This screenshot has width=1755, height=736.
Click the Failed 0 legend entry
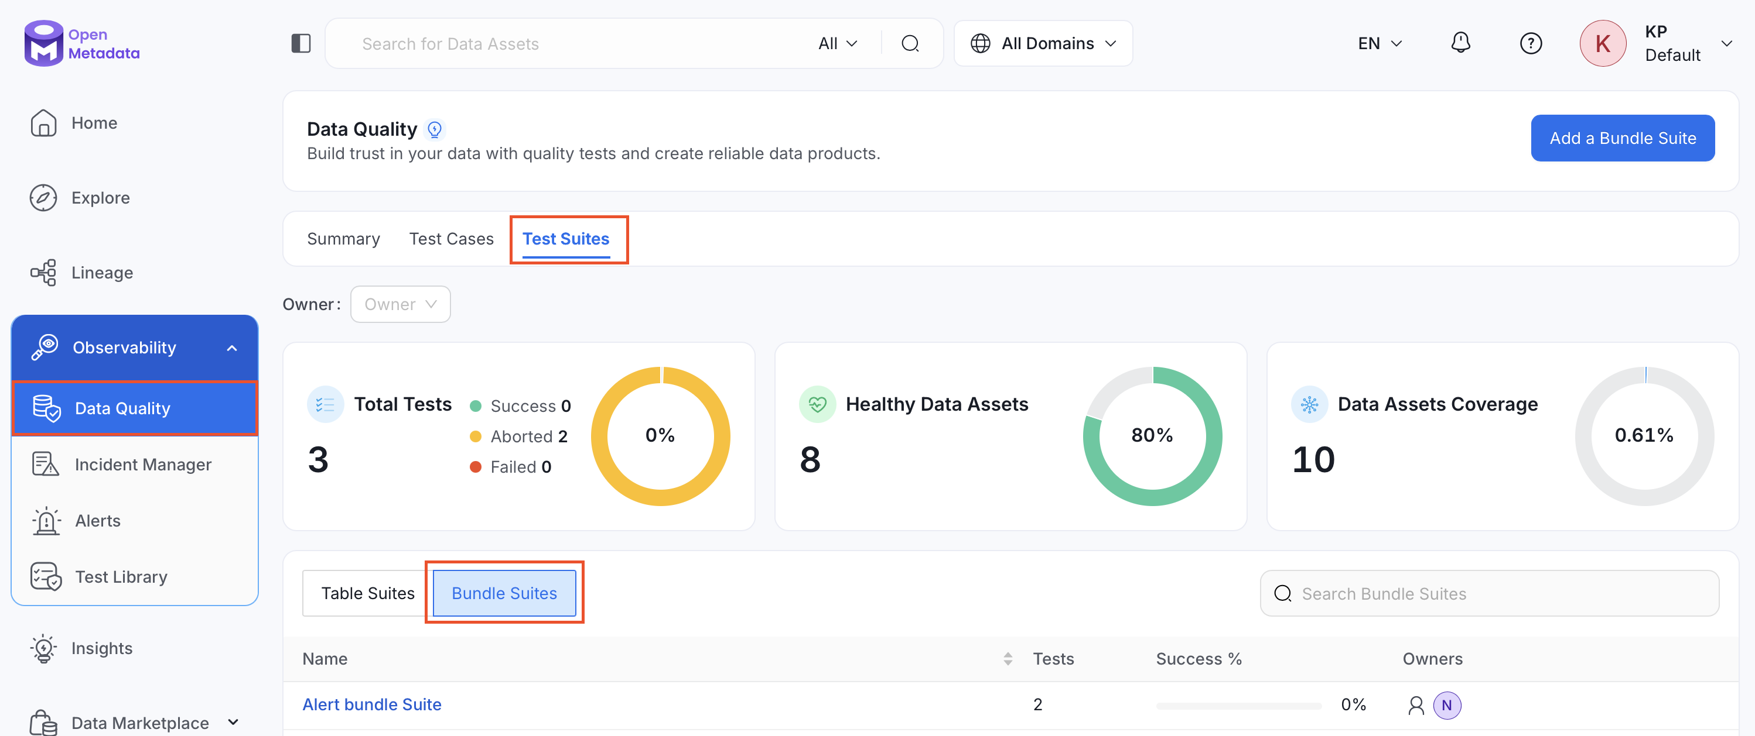[x=510, y=467]
